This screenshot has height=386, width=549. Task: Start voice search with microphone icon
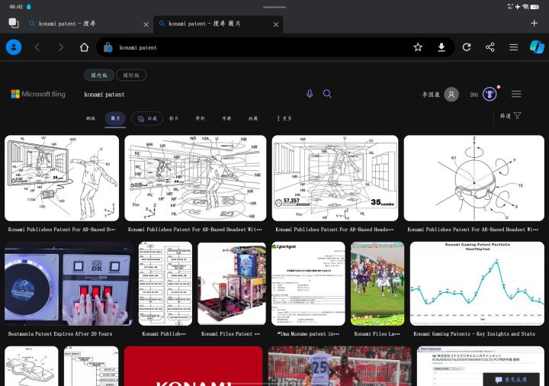[x=310, y=94]
